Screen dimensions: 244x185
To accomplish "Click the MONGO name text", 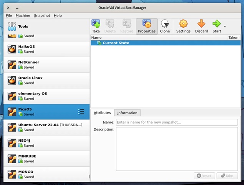I will 26,172.
